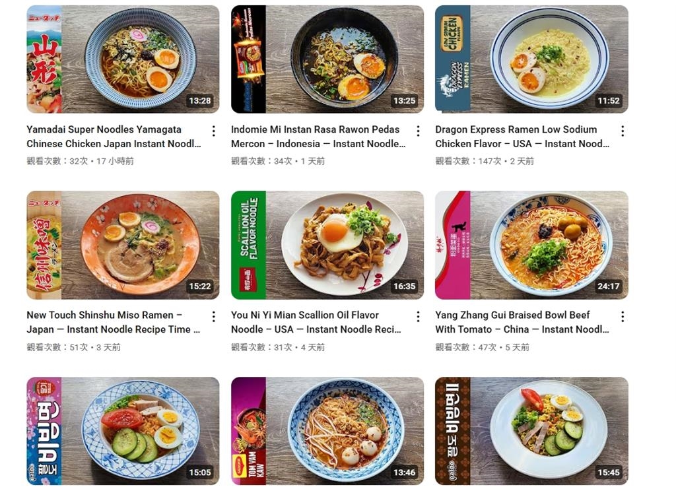676x491 pixels.
Task: Open the Yamadai Super Noodles Yamagata title link
Action: pos(114,136)
